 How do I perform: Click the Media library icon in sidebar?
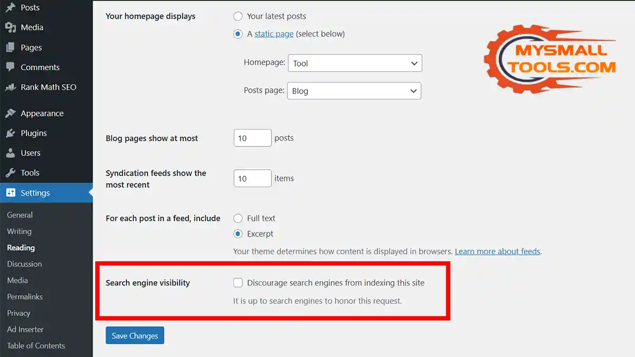[x=10, y=28]
